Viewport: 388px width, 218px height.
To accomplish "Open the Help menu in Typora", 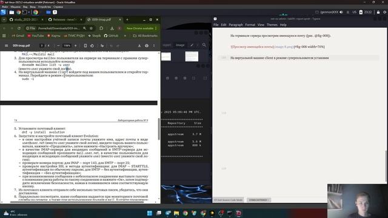I will [x=283, y=25].
